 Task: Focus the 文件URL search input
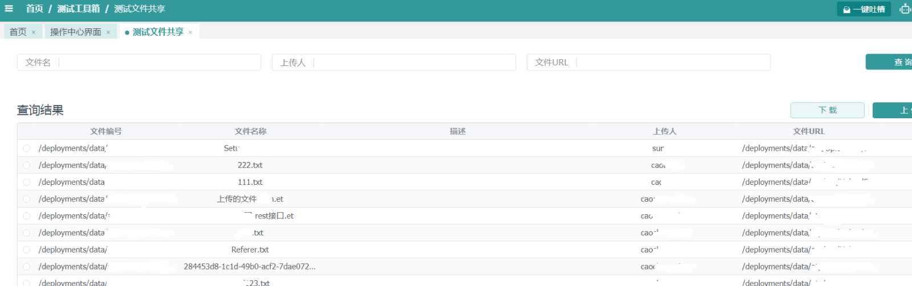tap(649, 62)
